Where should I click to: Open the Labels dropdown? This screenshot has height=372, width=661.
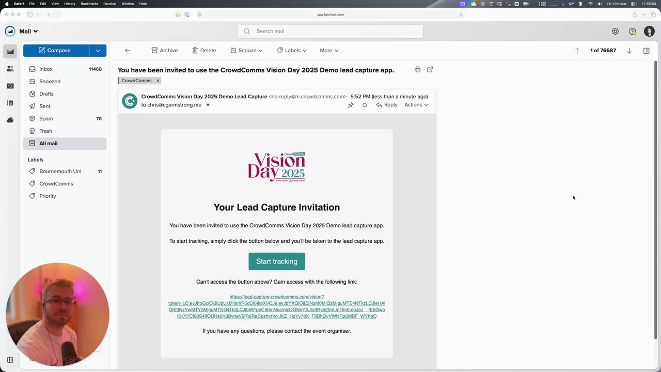click(x=291, y=51)
